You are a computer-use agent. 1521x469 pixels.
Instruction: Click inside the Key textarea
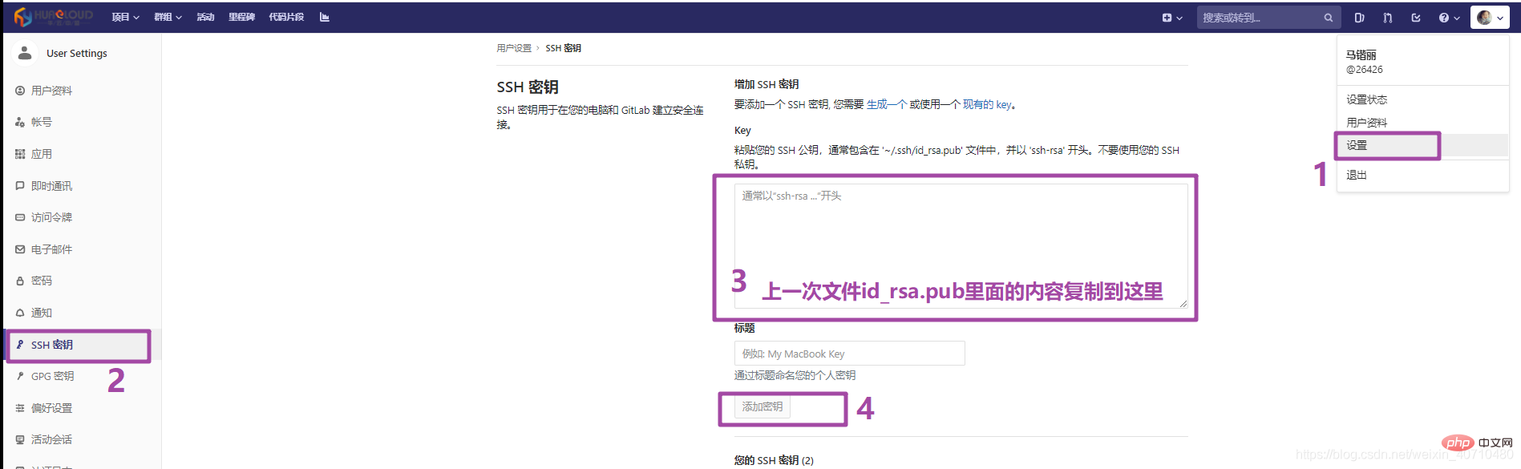click(961, 245)
